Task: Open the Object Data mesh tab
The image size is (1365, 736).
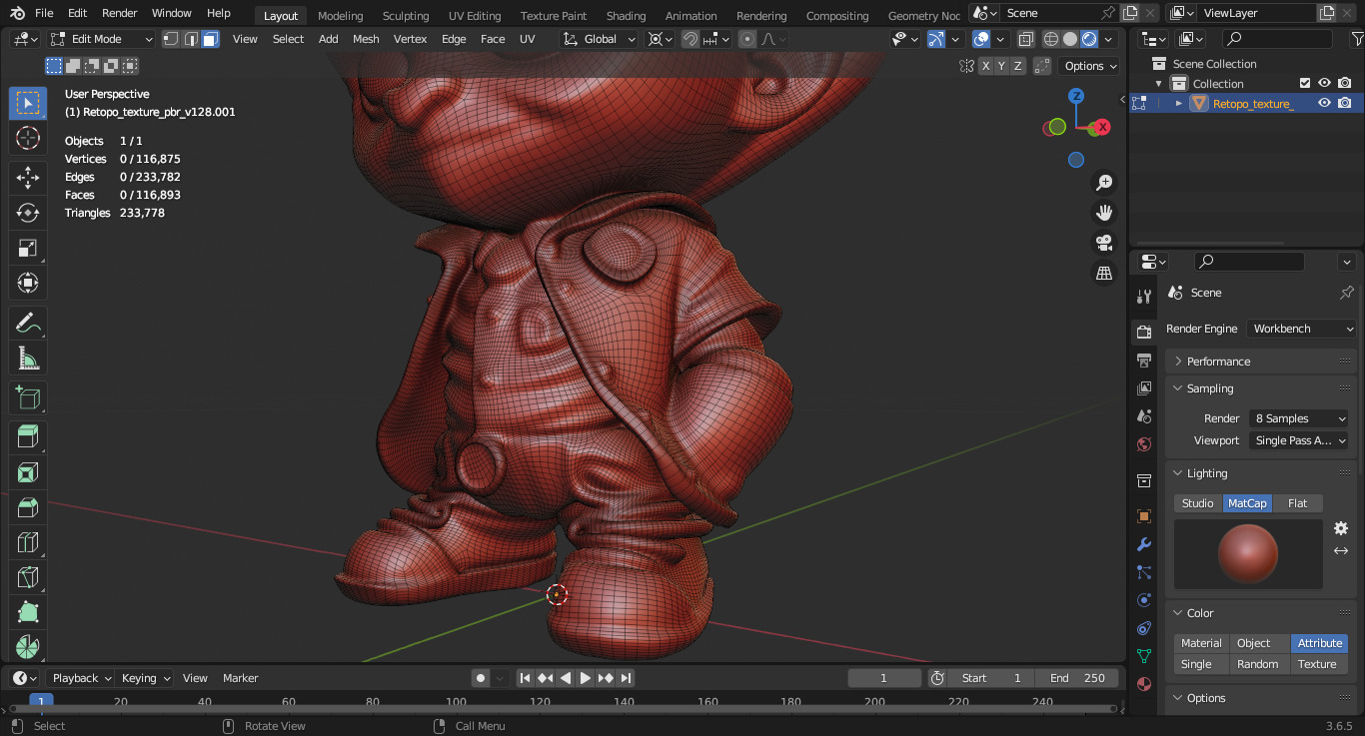Action: (x=1144, y=656)
